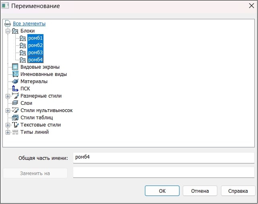
Task: Select the Слои category
Action: pyautogui.click(x=26, y=103)
